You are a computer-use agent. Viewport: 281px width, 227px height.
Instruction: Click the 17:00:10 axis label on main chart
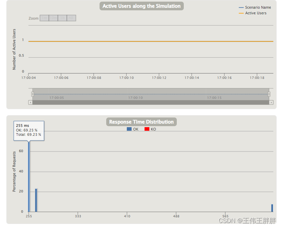pos(127,78)
